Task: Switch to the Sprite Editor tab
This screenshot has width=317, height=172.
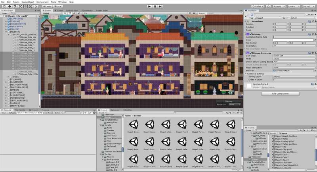Action: tap(72, 11)
